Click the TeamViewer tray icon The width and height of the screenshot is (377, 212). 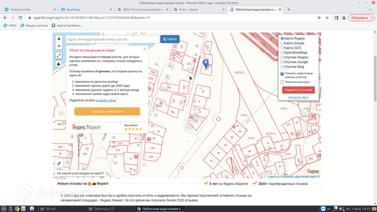pyautogui.click(x=323, y=208)
